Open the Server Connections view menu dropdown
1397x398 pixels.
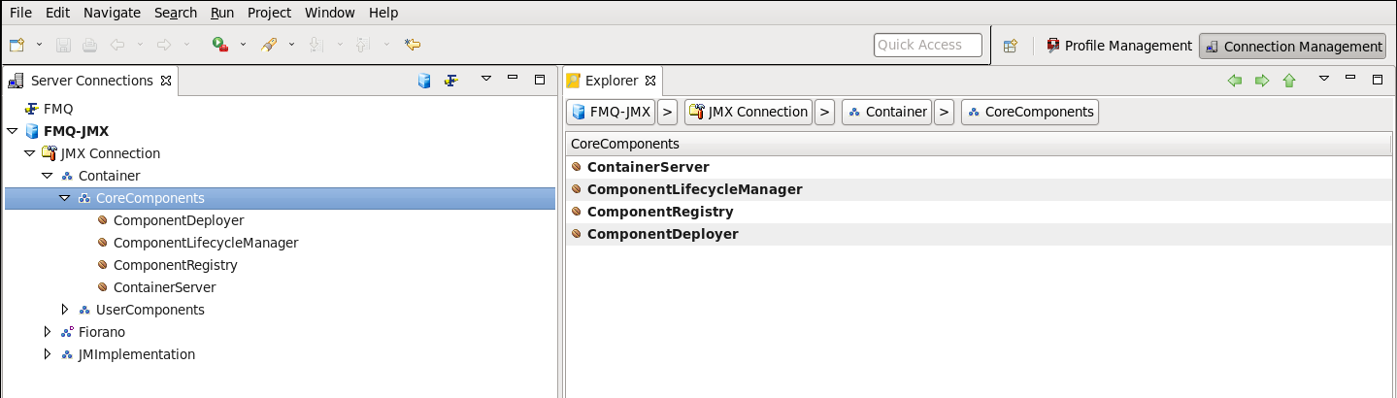[486, 80]
